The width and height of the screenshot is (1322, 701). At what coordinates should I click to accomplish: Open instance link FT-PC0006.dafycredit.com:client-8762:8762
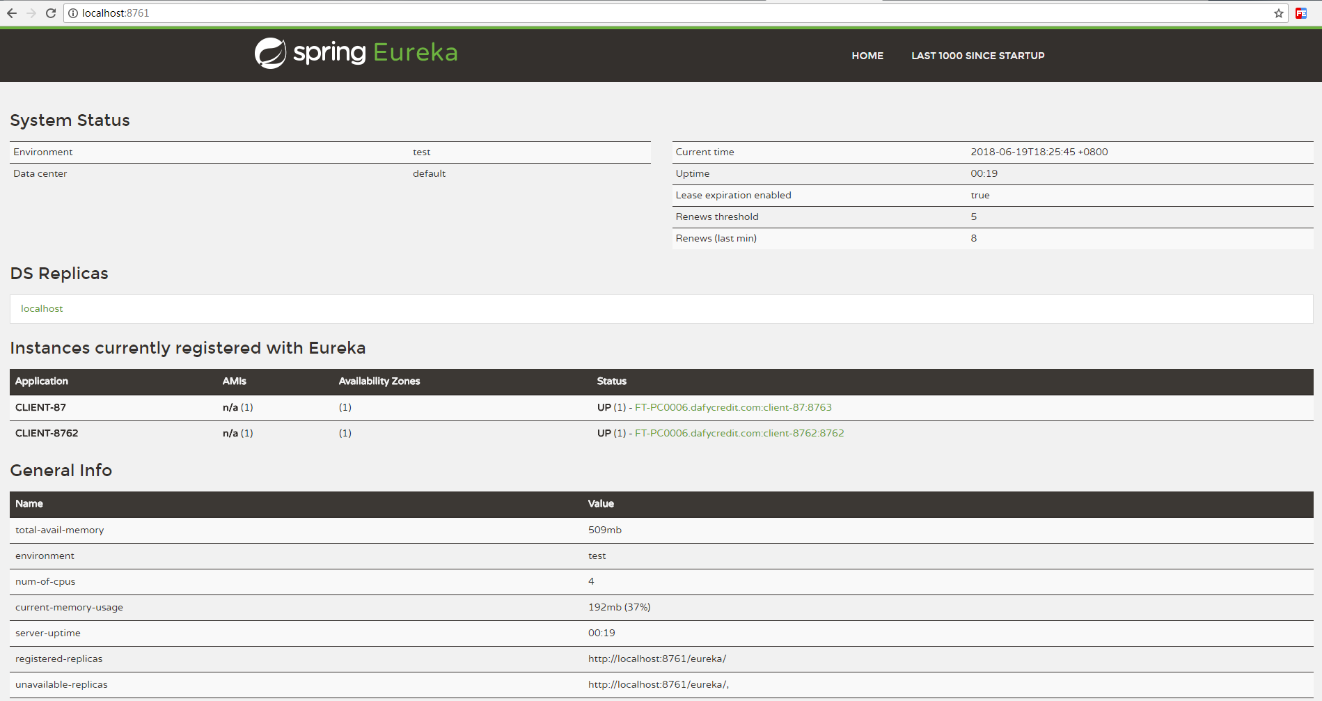pos(739,433)
